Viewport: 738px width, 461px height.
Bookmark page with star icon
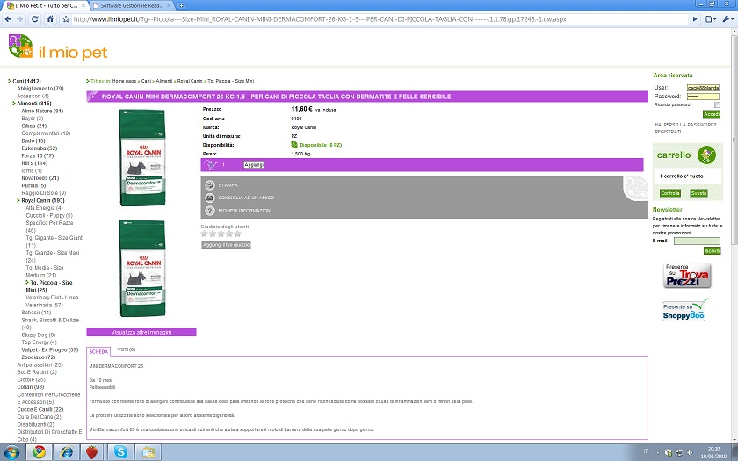point(66,19)
